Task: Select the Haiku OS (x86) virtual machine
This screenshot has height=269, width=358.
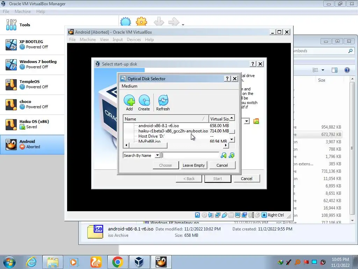Action: tap(32, 124)
